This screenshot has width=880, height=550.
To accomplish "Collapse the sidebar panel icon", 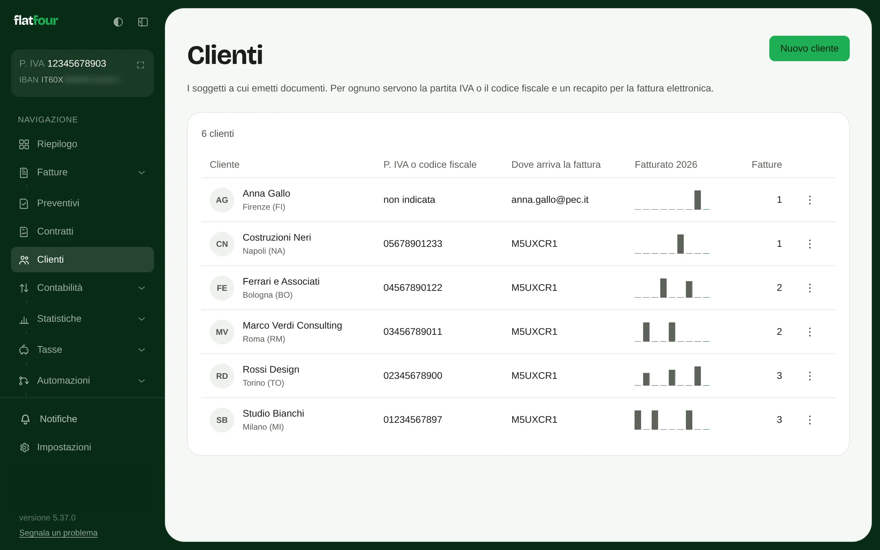I will [143, 22].
